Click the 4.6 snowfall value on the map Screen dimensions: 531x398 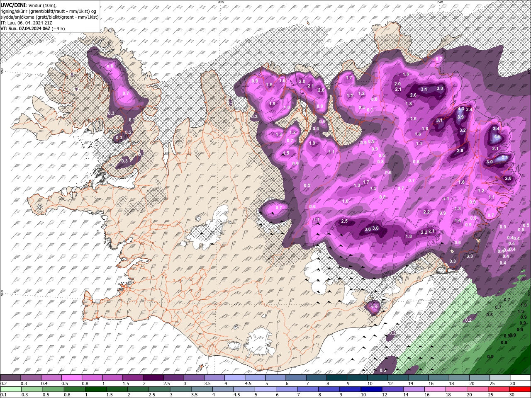pyautogui.click(x=498, y=136)
